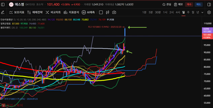Expand more interval options chevron
The image size is (213, 108).
pos(202,12)
